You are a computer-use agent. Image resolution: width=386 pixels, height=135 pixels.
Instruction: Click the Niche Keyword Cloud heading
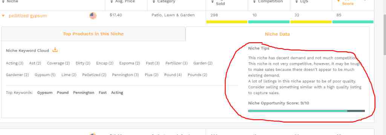point(27,51)
